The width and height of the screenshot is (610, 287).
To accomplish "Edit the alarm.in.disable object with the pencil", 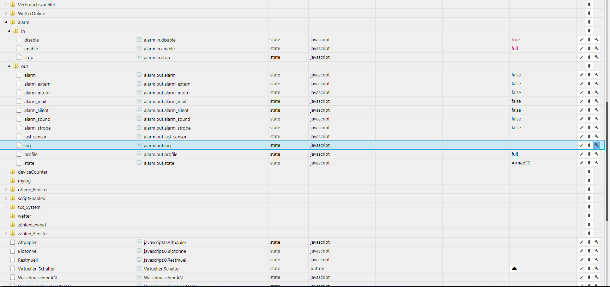I will pos(581,39).
